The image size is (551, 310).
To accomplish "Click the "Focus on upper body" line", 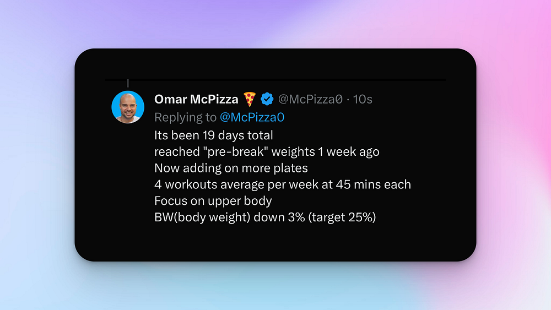I will point(213,201).
